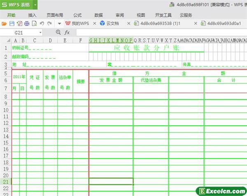Close the 云文档 tab
Viewport: 247px width, 196px height.
129,23
